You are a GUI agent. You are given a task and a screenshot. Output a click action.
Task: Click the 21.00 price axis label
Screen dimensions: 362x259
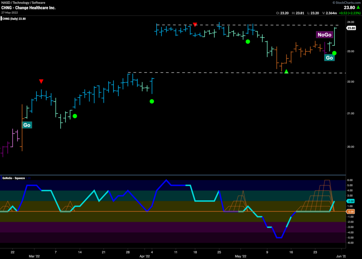350,113
